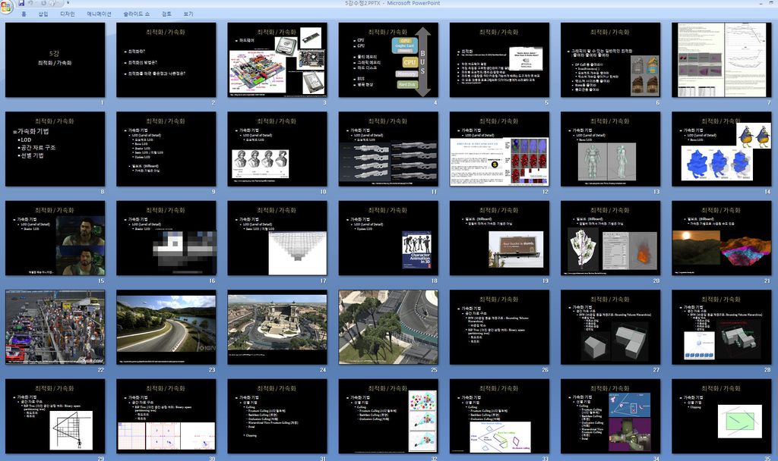Screen dimensions: 778x461
Task: Select slide 31 thumbnail with culling text list
Action: pyautogui.click(x=277, y=416)
